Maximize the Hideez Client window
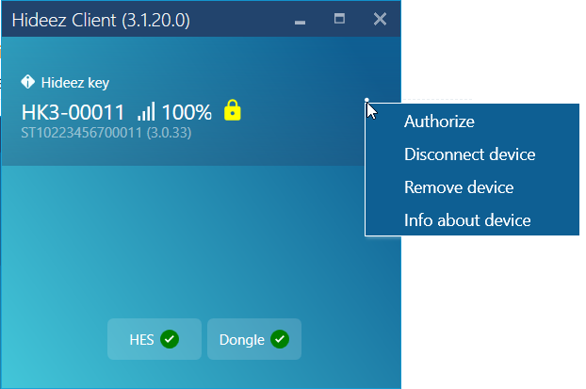Viewport: 586px width, 389px height. click(x=339, y=19)
